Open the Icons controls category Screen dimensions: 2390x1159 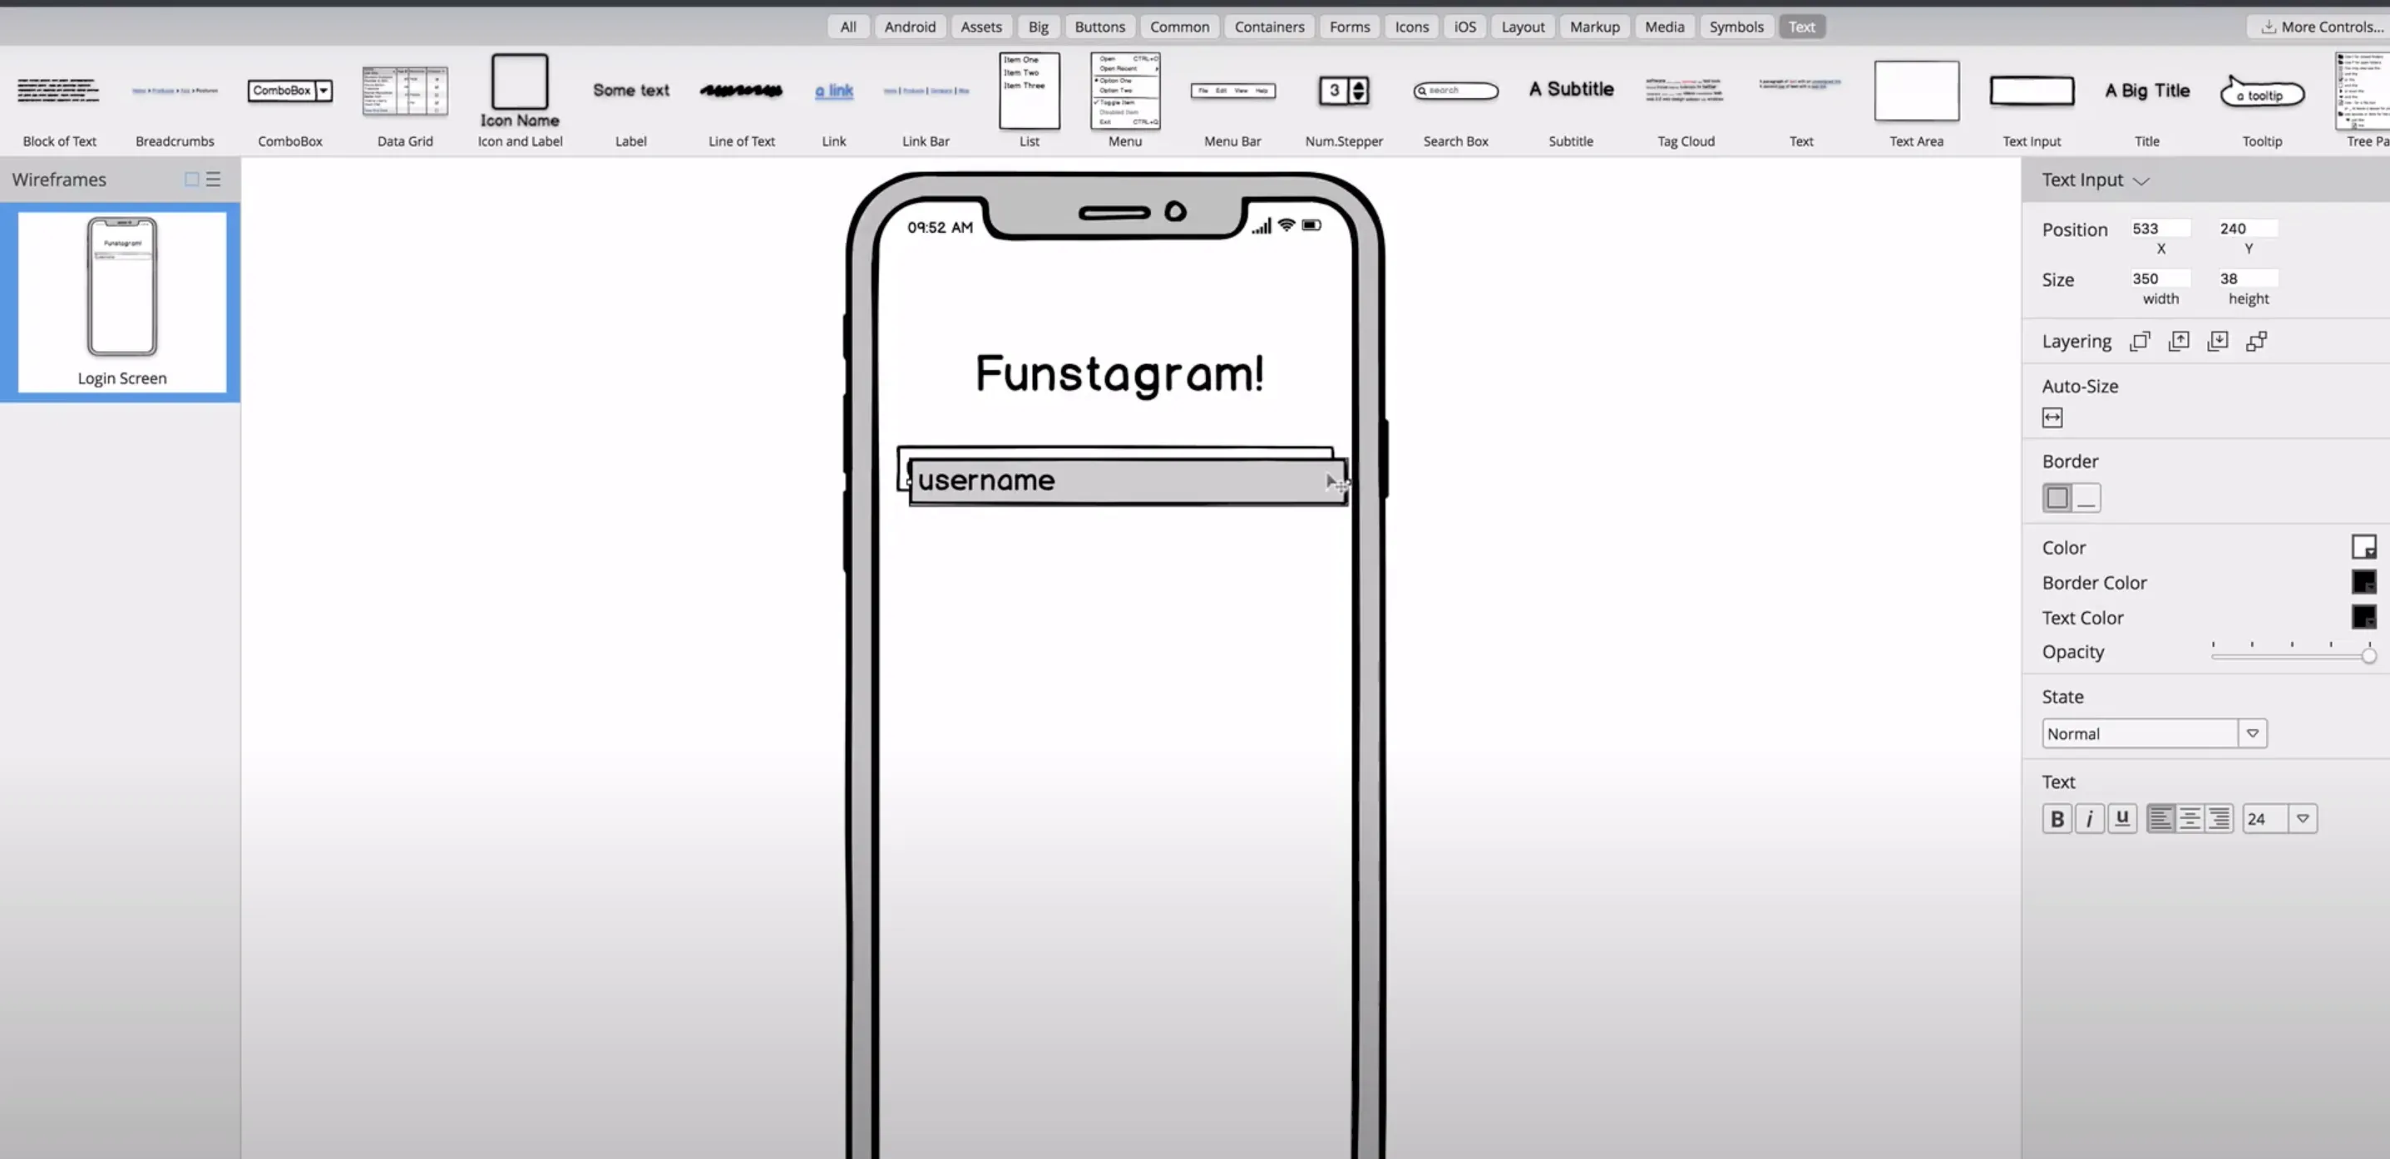tap(1411, 27)
